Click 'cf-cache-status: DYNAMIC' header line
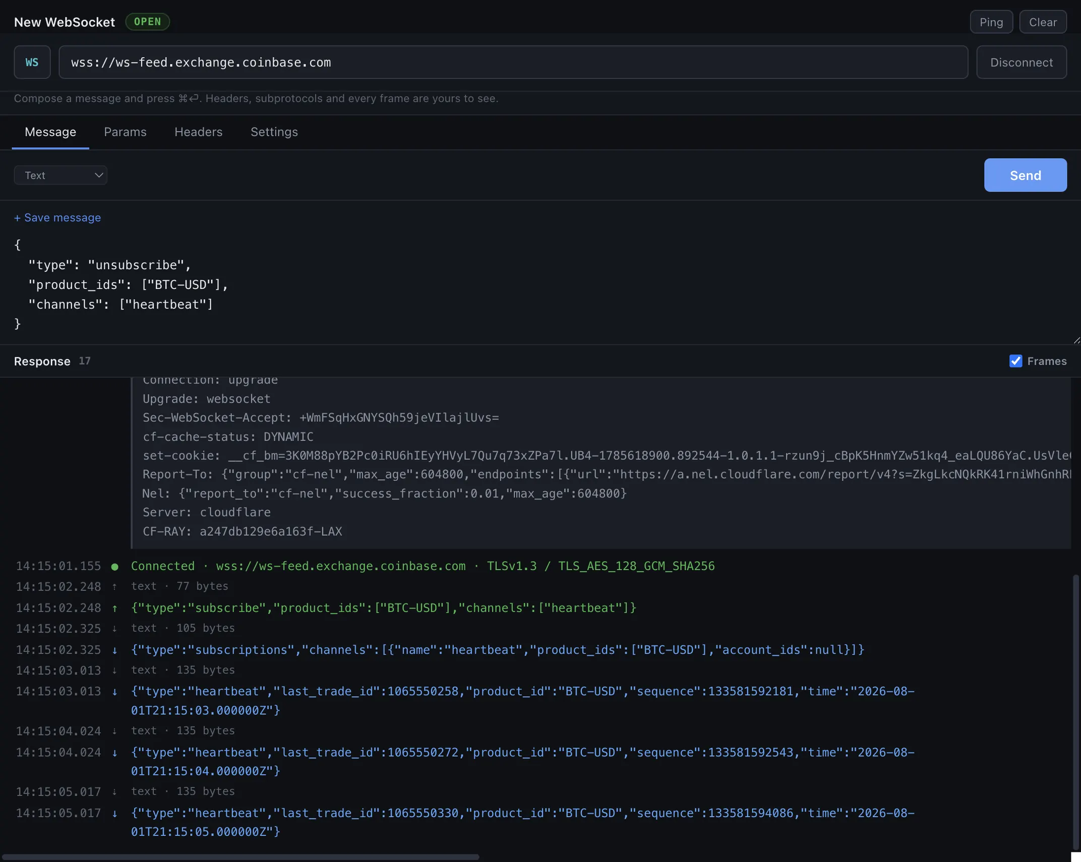Viewport: 1081px width, 862px height. pos(228,437)
